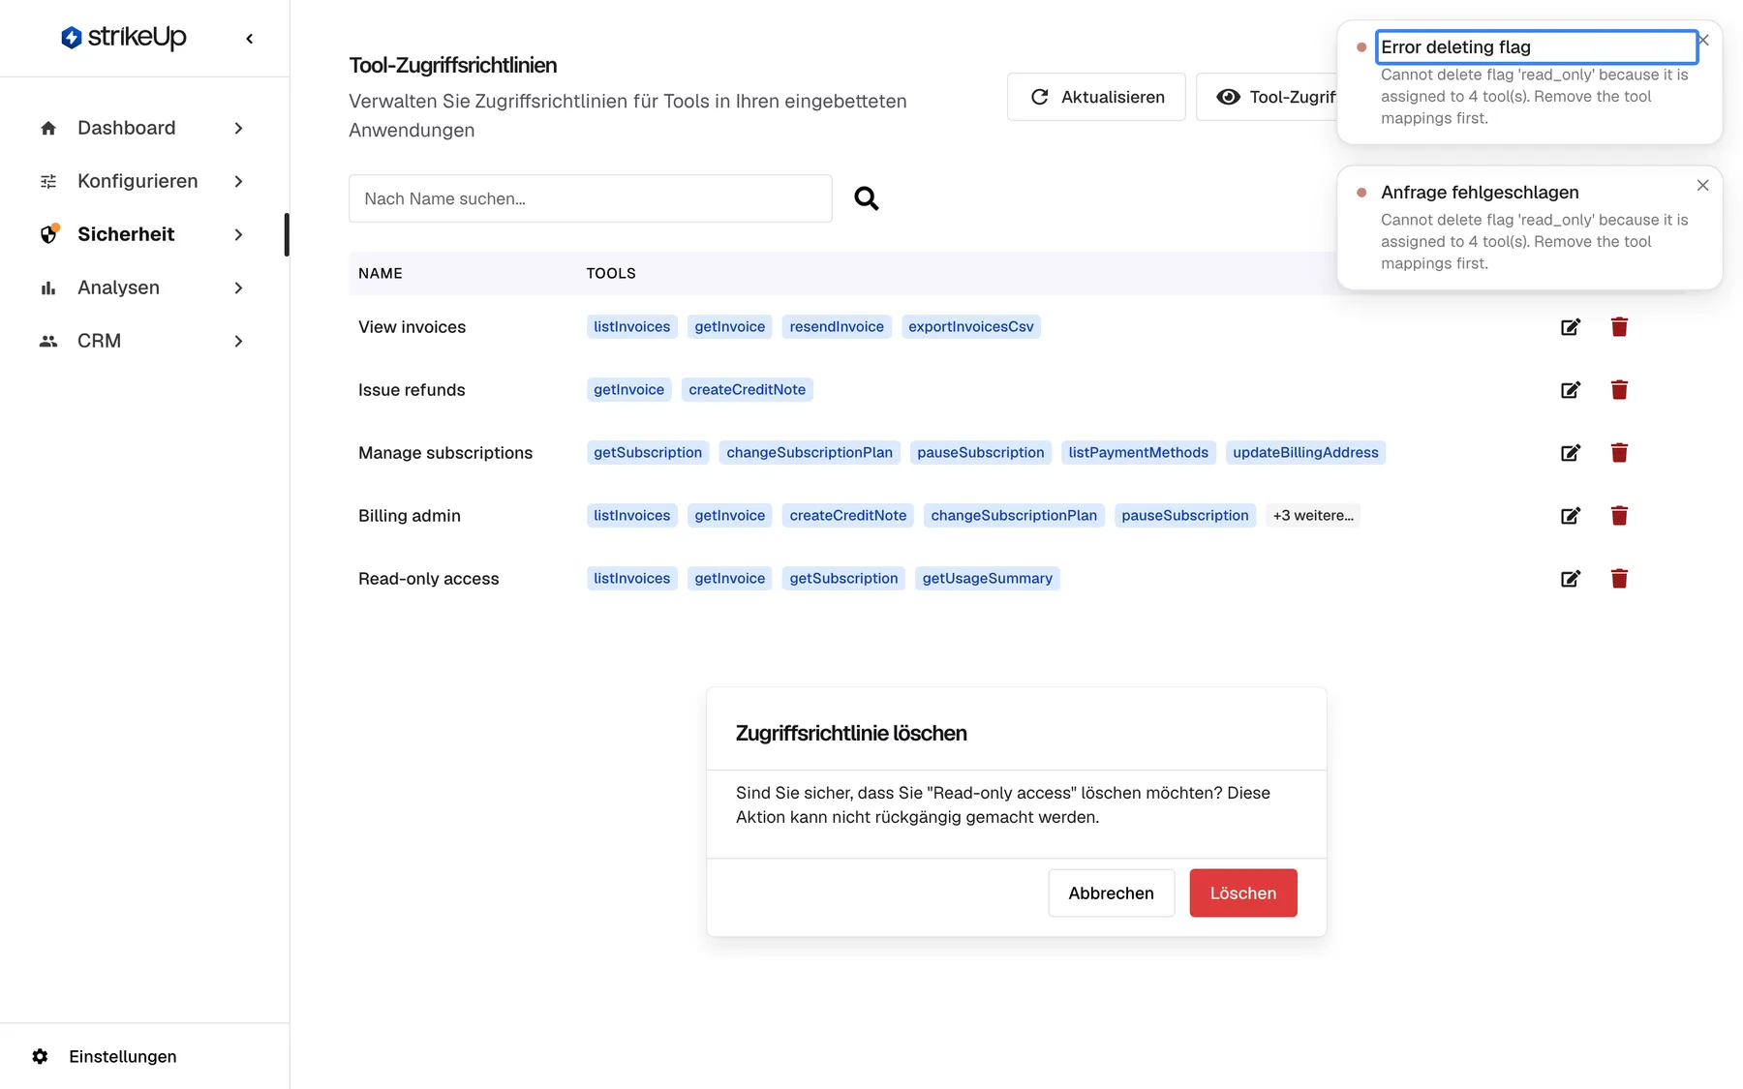Click listPaymentMethods tag
This screenshot has width=1743, height=1089.
(x=1139, y=453)
